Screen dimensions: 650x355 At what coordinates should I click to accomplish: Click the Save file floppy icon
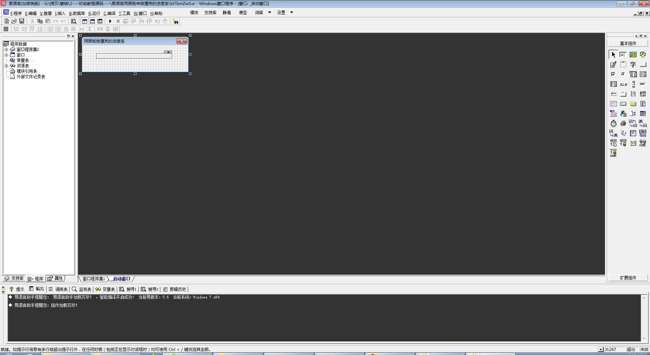[22, 21]
